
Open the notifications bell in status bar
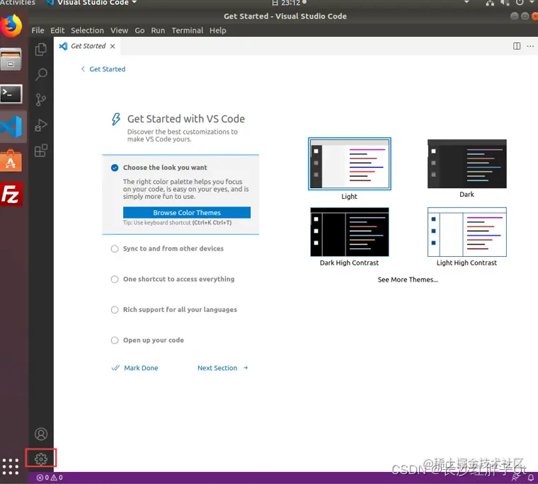[x=530, y=478]
